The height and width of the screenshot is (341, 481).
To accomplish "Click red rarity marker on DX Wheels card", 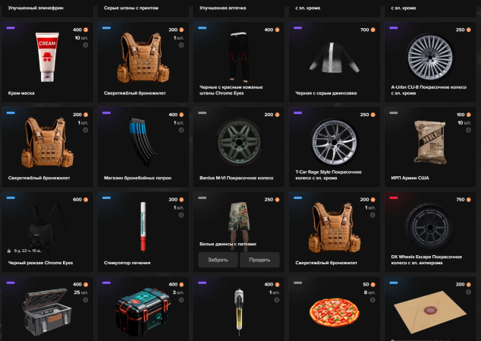I will 394,198.
